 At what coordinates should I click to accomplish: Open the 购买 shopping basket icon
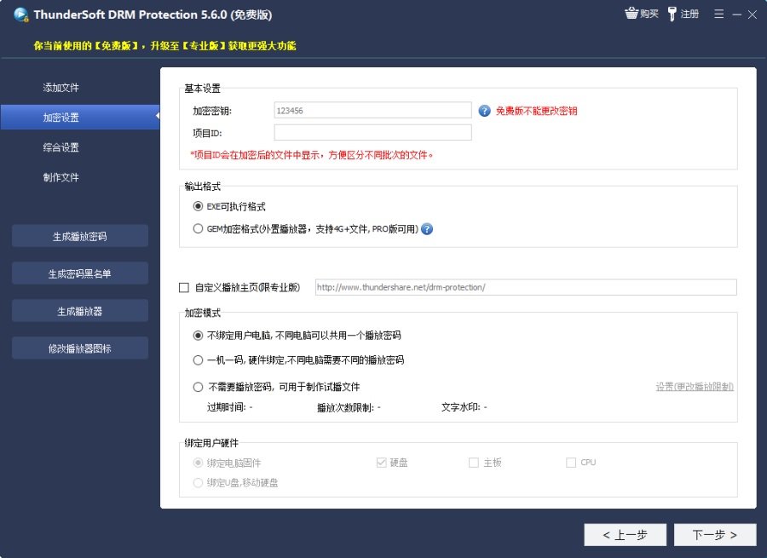coord(631,13)
